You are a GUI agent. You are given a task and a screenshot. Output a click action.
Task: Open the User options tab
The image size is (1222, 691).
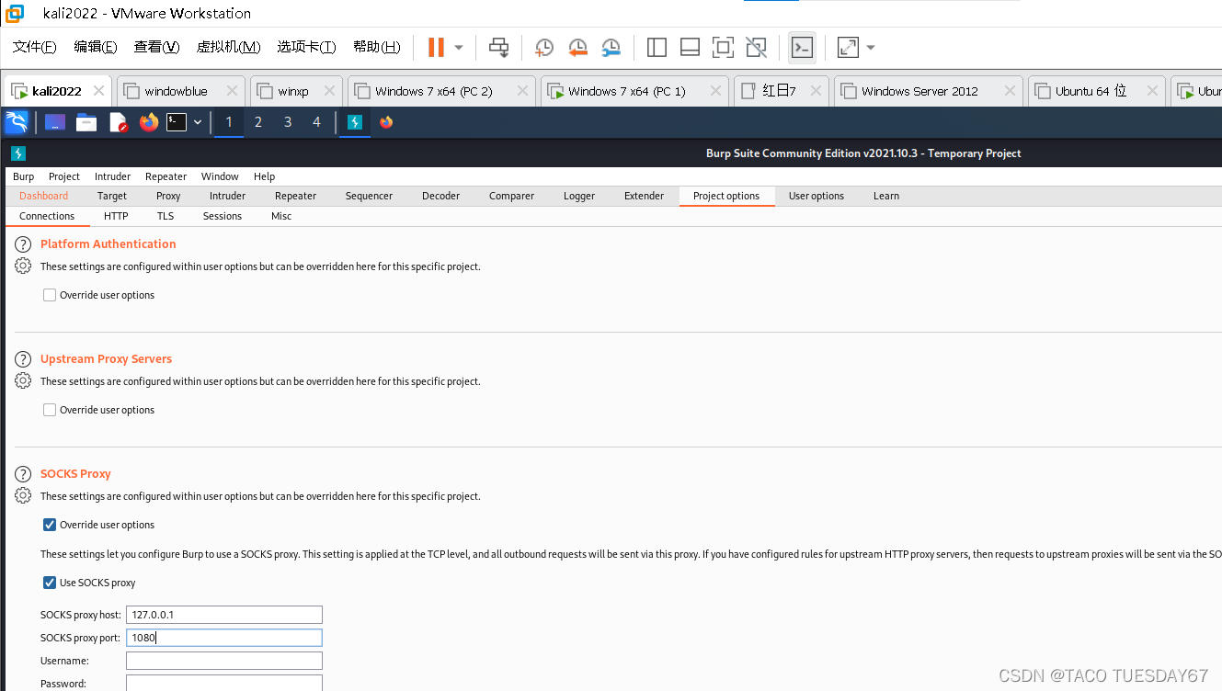[x=817, y=196]
